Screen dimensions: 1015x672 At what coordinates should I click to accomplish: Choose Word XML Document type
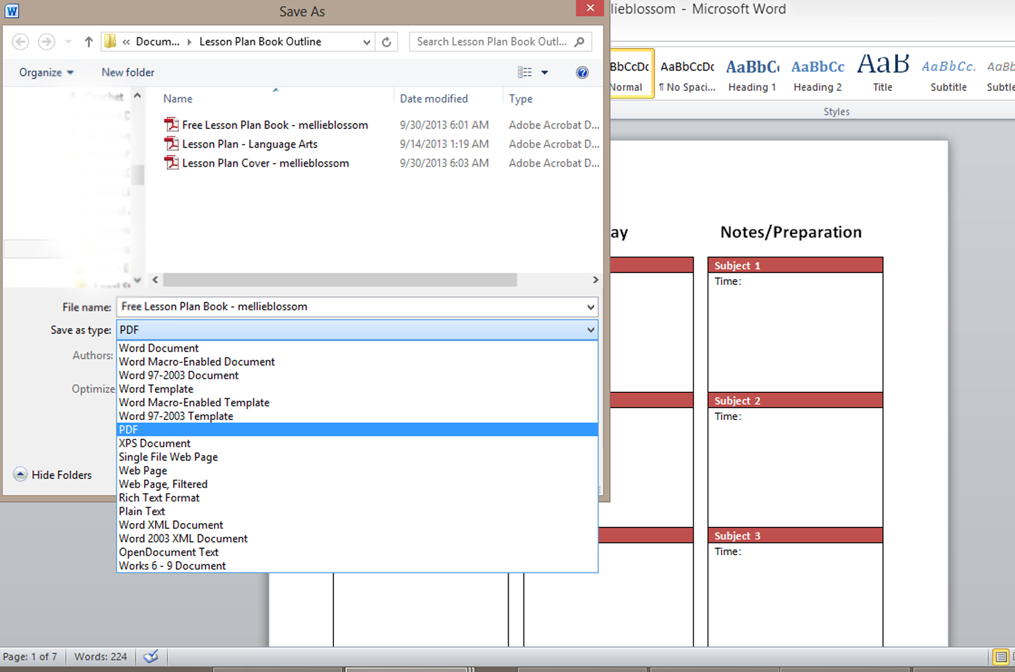(x=357, y=524)
